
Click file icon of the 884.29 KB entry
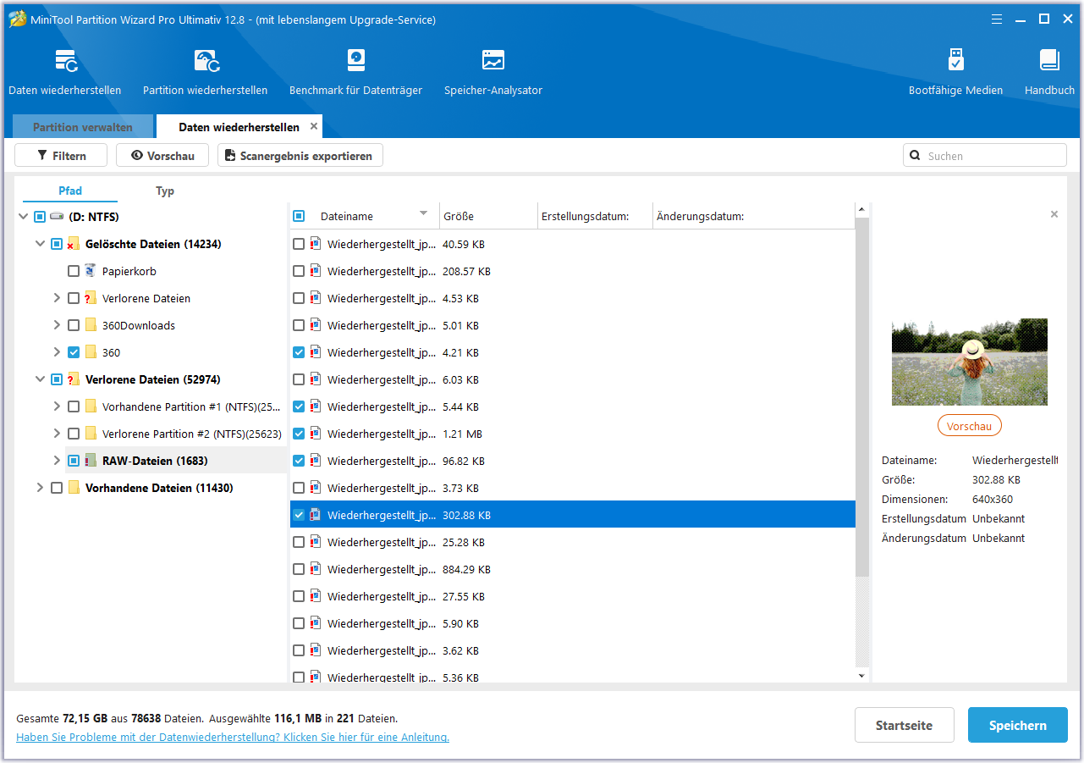coord(316,569)
